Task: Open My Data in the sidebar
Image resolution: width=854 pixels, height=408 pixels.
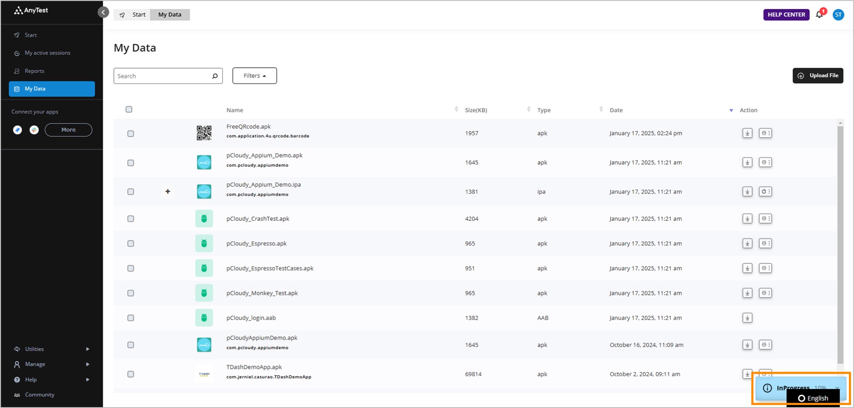Action: click(x=52, y=89)
